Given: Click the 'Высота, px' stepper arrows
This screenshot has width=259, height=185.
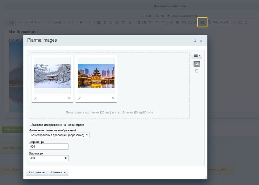Looking at the screenshot, I should click(65, 158).
